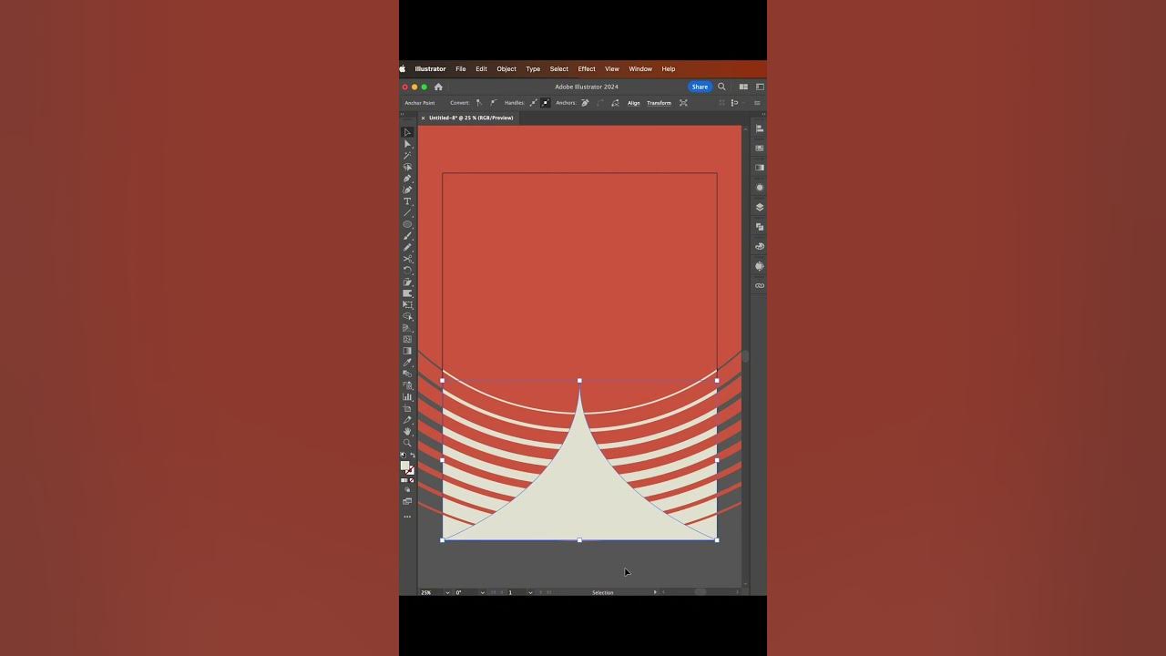Convert anchor points to smooth
The image size is (1166, 656).
(494, 103)
